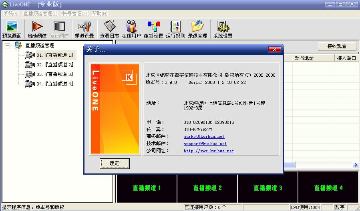360x211 pixels.
Task: Click the 北京海淀区 address text
Action: 224,105
